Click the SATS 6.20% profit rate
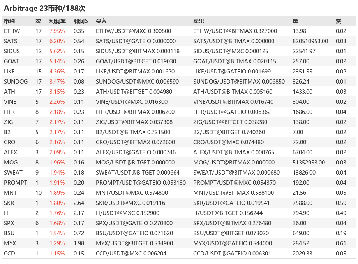This screenshot has height=264, width=358. tap(57, 41)
